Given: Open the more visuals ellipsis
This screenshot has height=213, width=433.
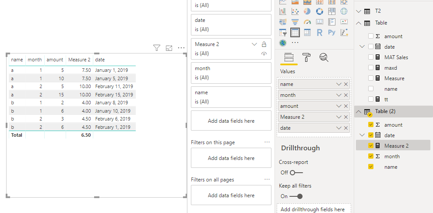Looking at the screenshot, I should pos(295,43).
